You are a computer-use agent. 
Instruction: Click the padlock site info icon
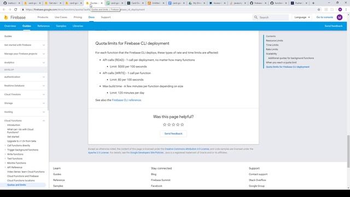23,10
